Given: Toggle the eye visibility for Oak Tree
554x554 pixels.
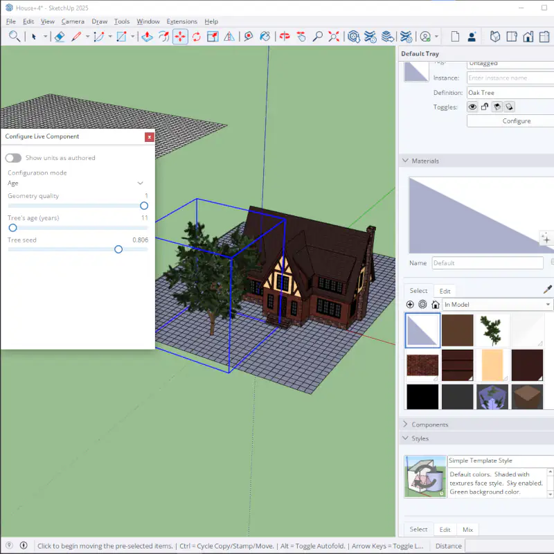Looking at the screenshot, I should tap(473, 107).
